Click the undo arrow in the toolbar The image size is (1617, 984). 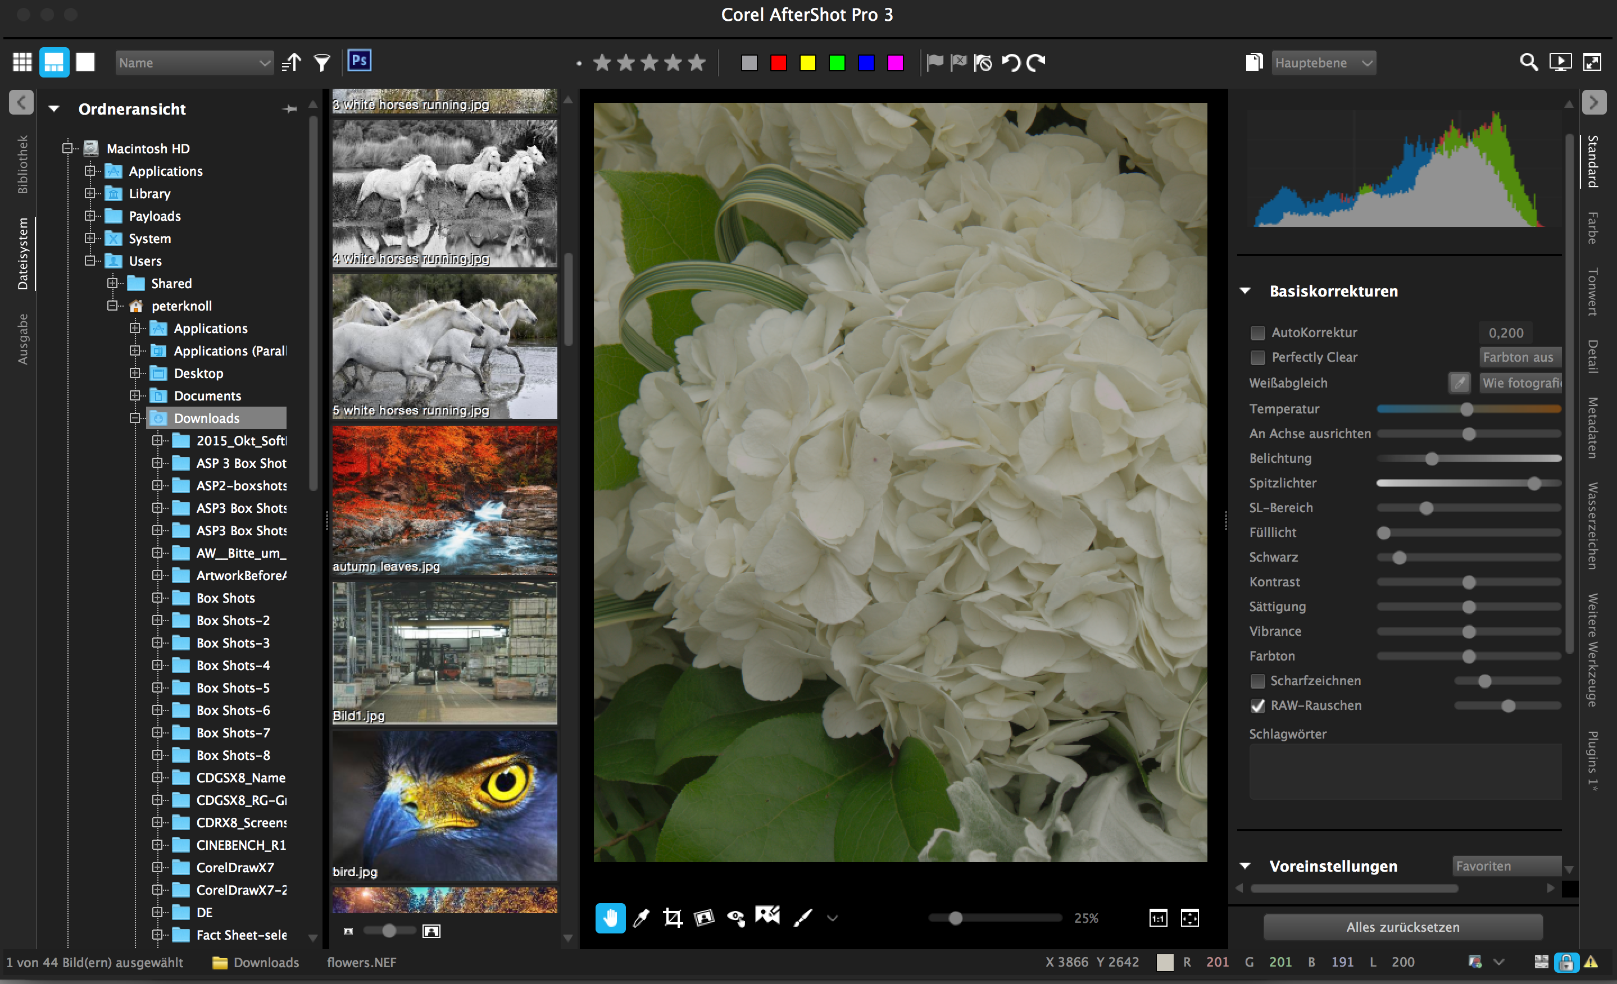pyautogui.click(x=1011, y=62)
